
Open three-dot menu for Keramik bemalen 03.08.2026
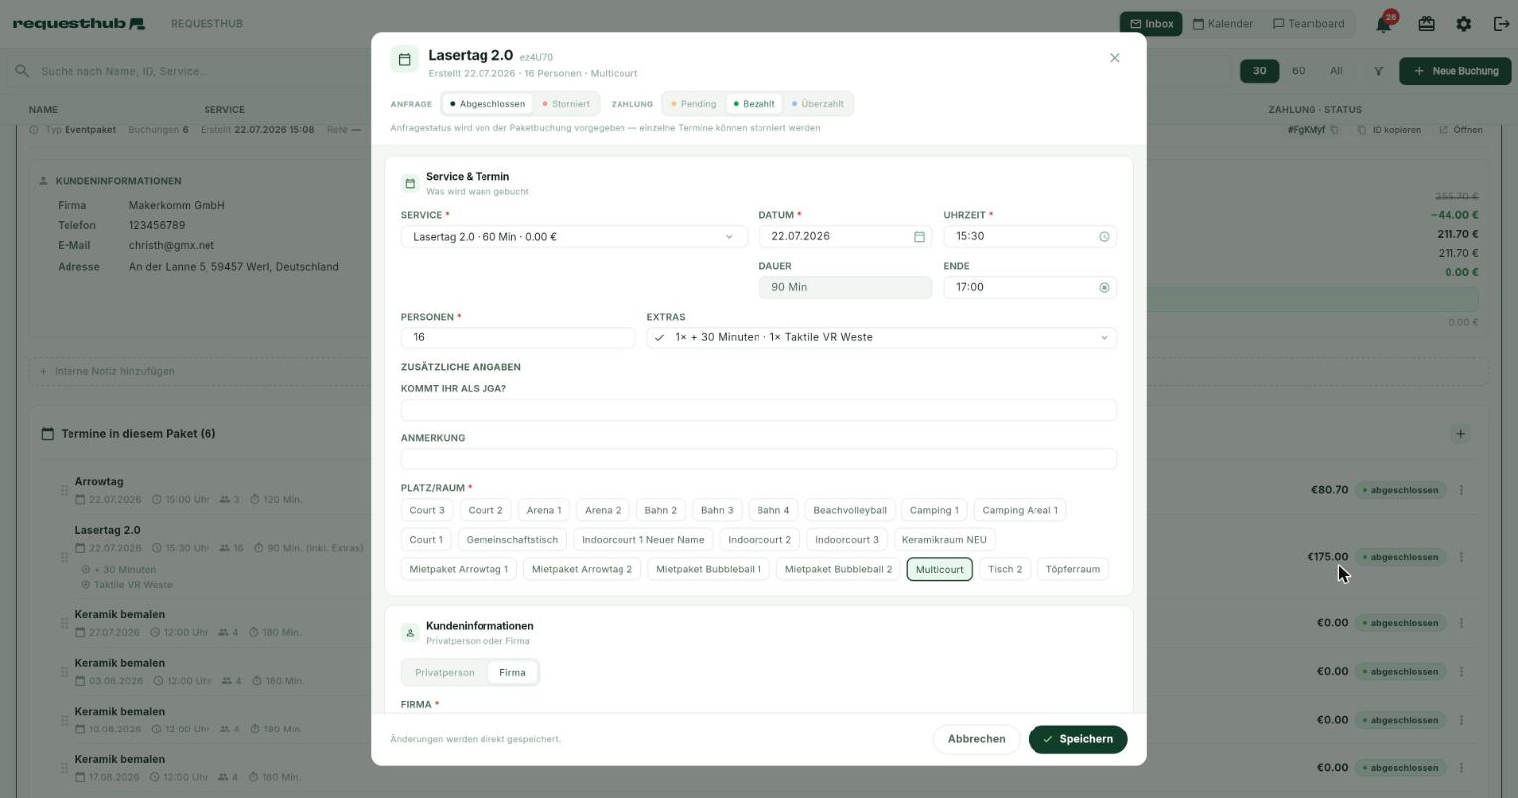pos(1461,672)
